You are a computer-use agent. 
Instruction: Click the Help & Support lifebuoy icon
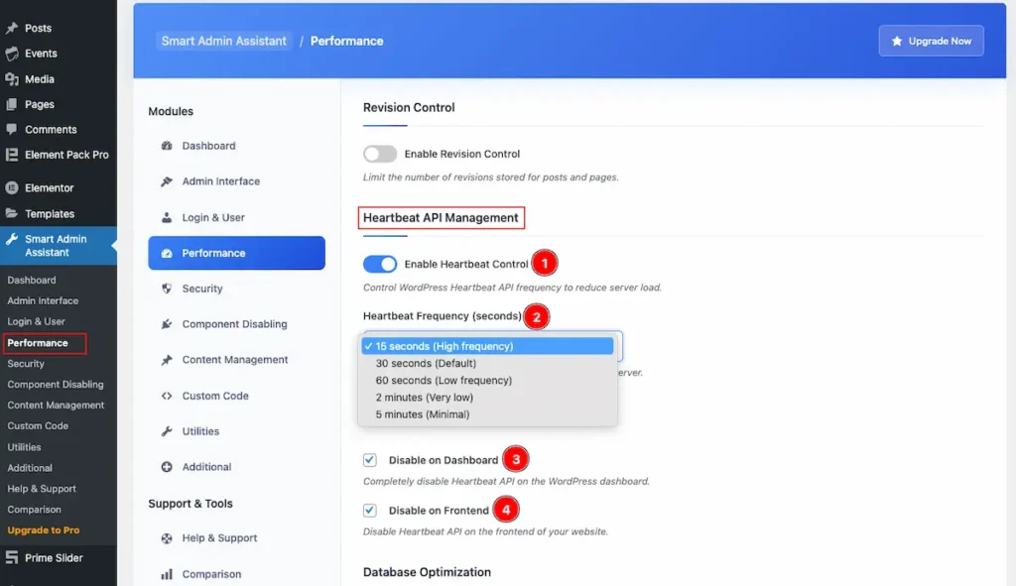167,538
